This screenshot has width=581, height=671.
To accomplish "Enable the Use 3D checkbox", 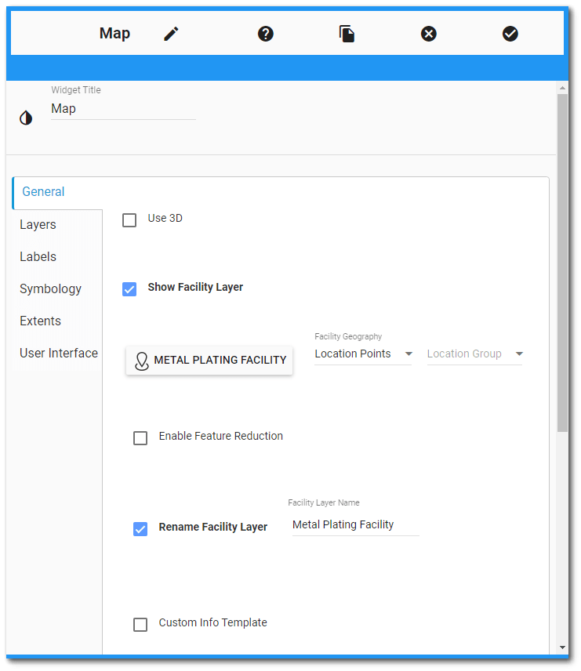I will (x=129, y=220).
